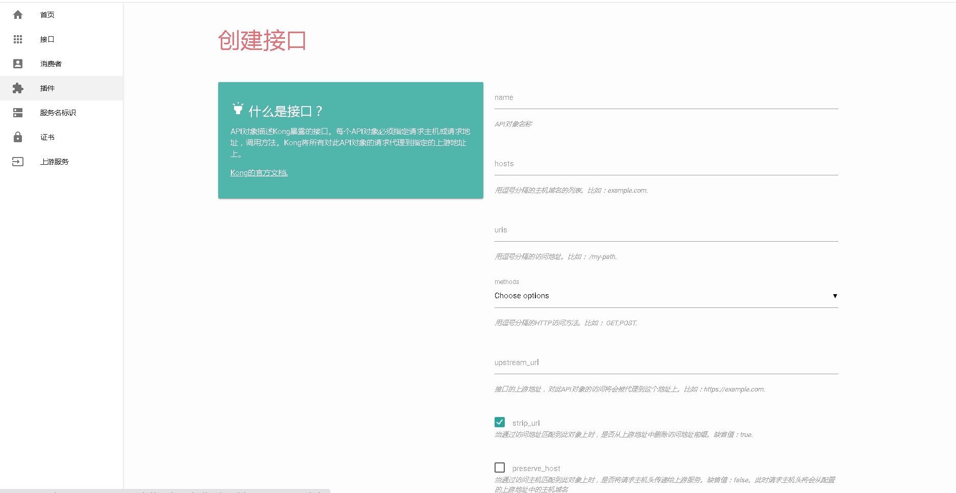The height and width of the screenshot is (493, 956).
Task: Focus the uris input field
Action: click(666, 230)
